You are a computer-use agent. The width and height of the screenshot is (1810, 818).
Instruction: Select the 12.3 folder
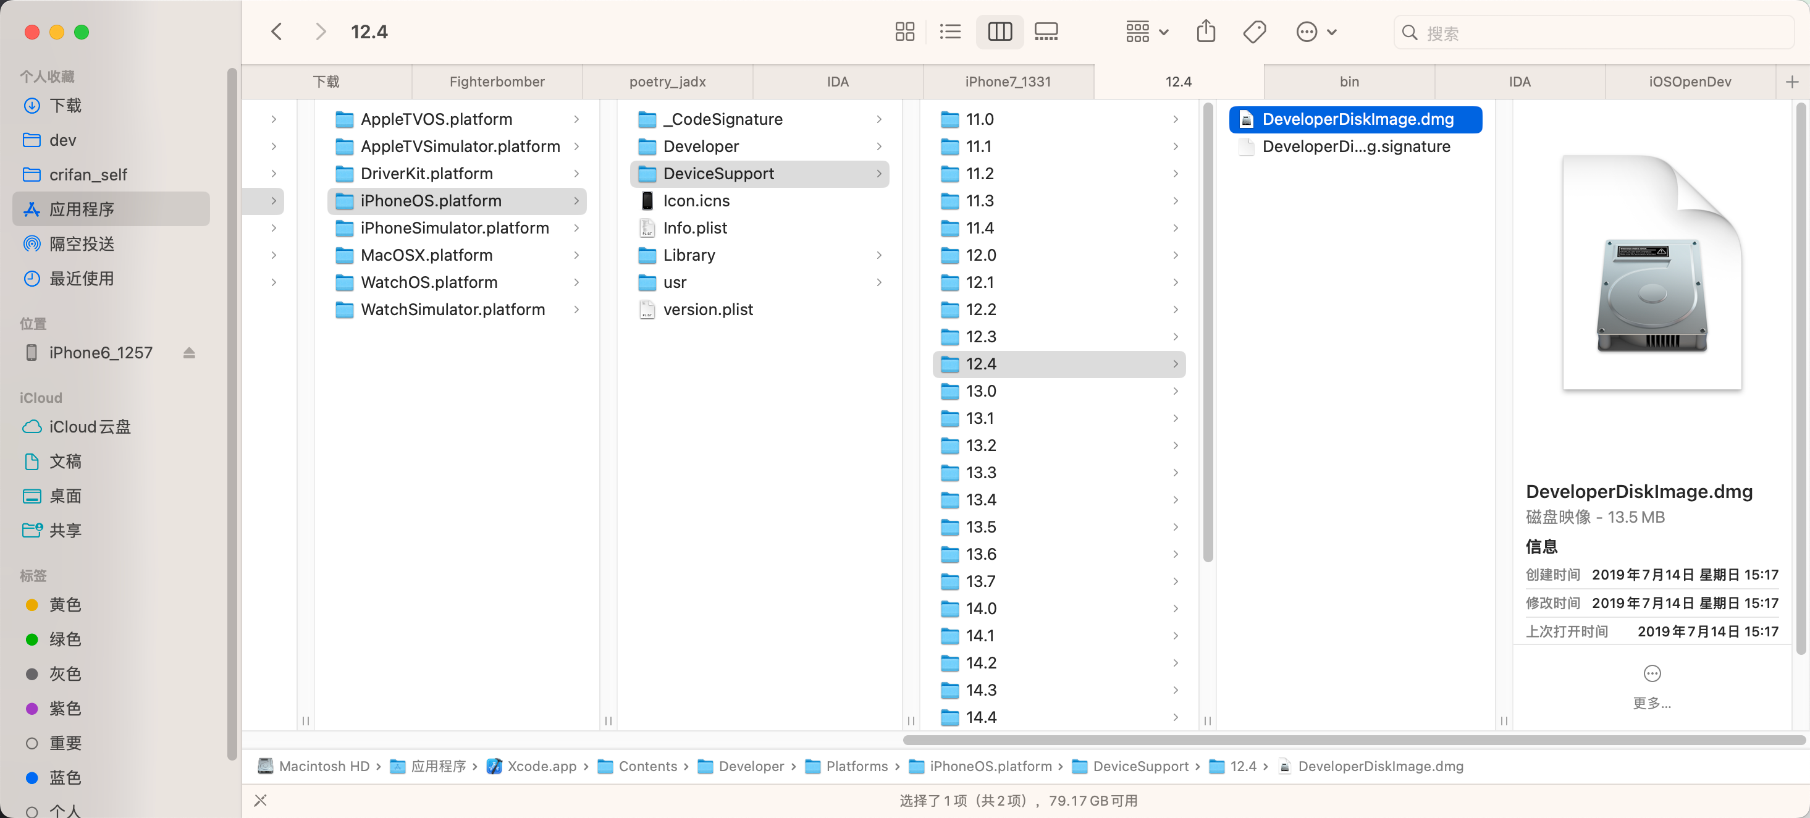tap(1059, 337)
